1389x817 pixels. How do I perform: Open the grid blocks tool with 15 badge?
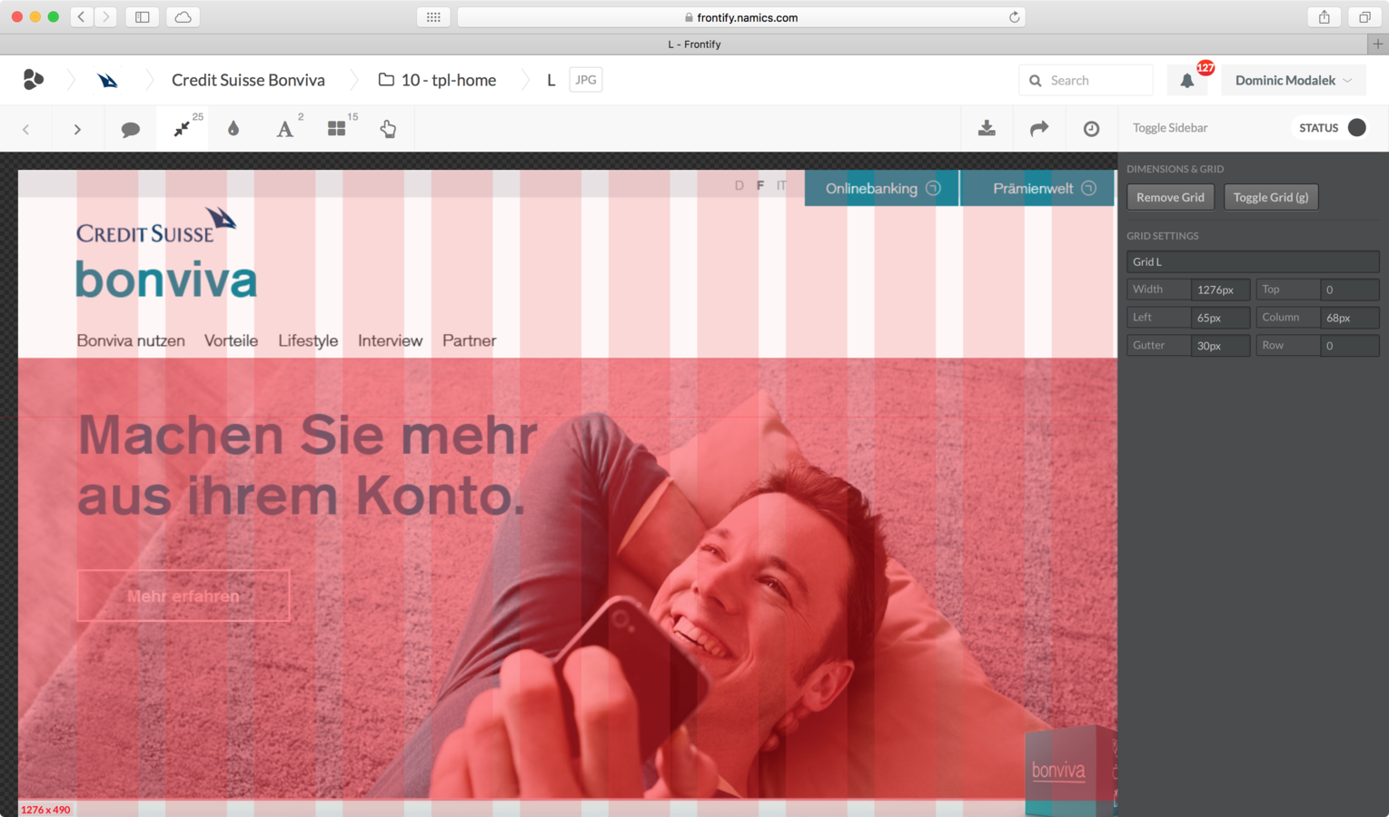pos(337,129)
